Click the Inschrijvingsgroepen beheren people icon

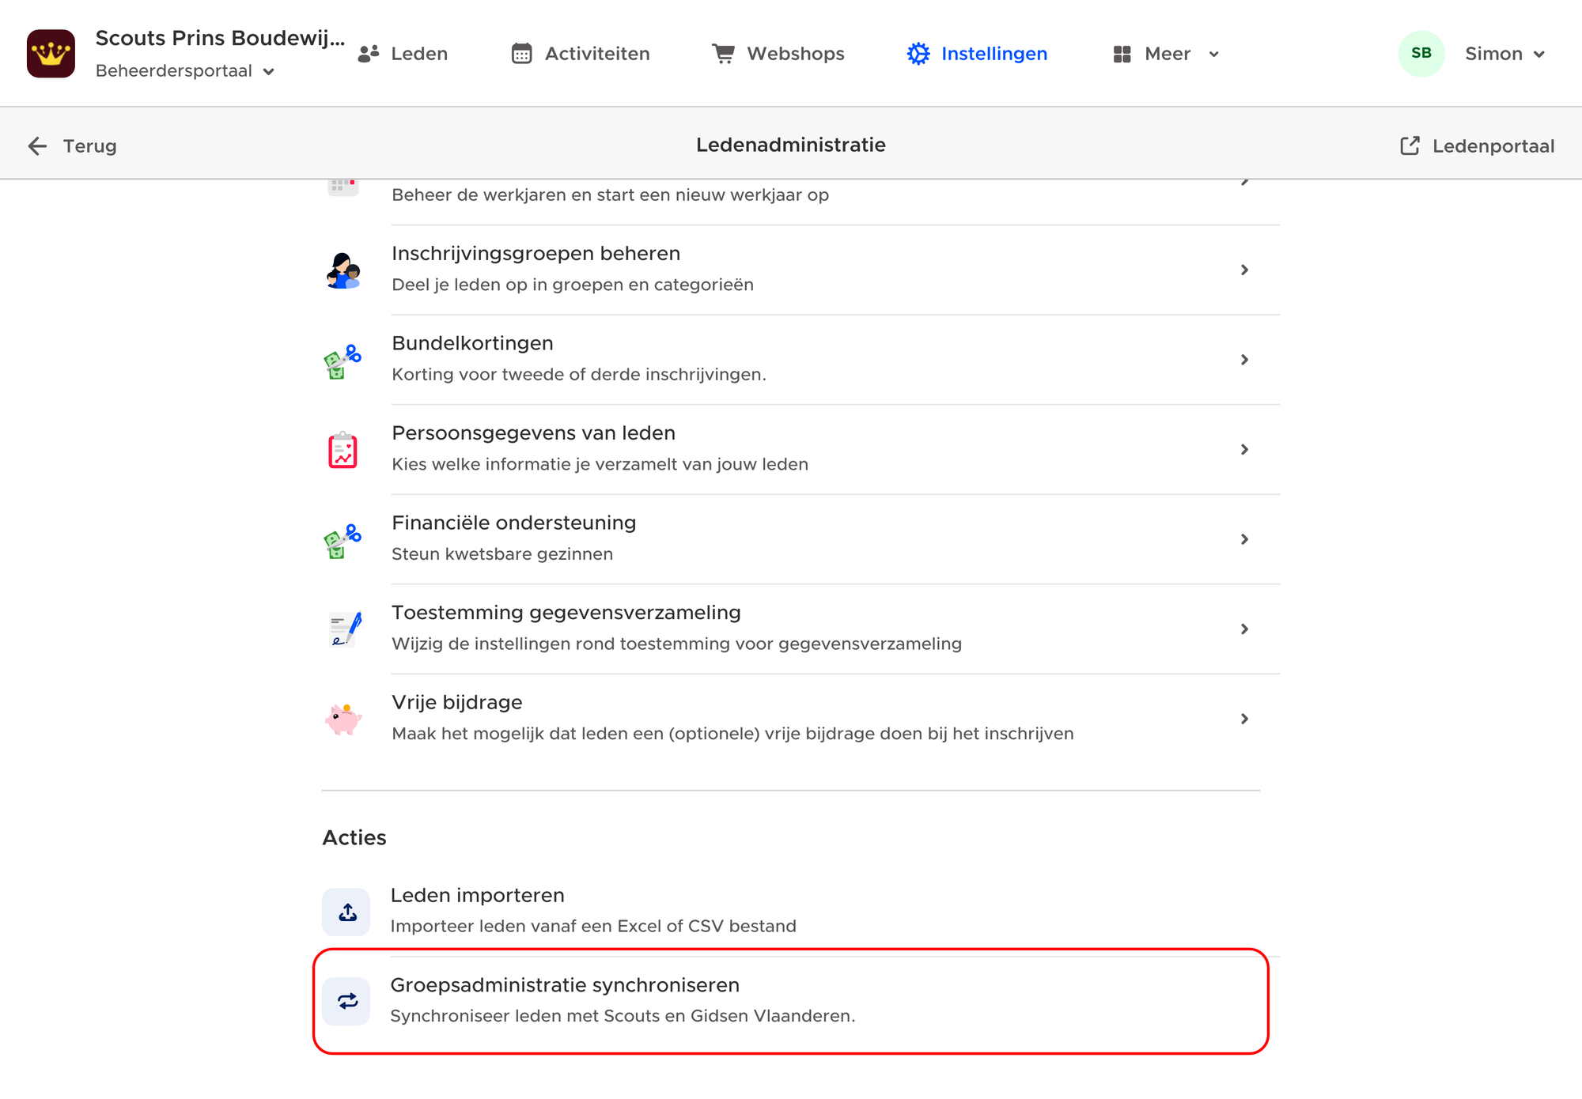[343, 270]
